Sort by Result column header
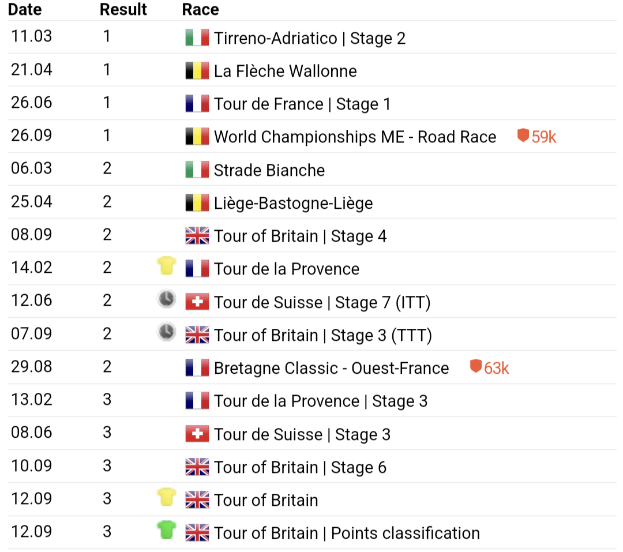 pyautogui.click(x=123, y=10)
